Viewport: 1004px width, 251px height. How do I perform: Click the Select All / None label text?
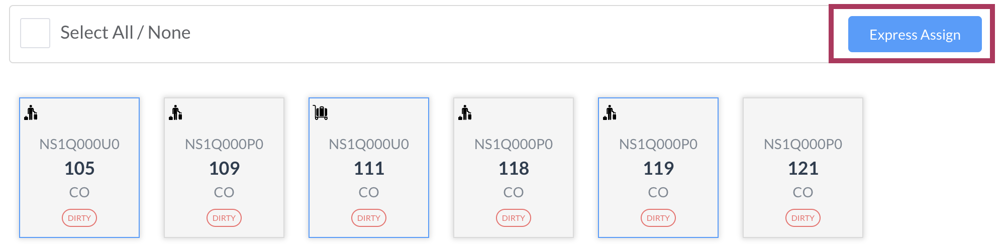[x=126, y=33]
